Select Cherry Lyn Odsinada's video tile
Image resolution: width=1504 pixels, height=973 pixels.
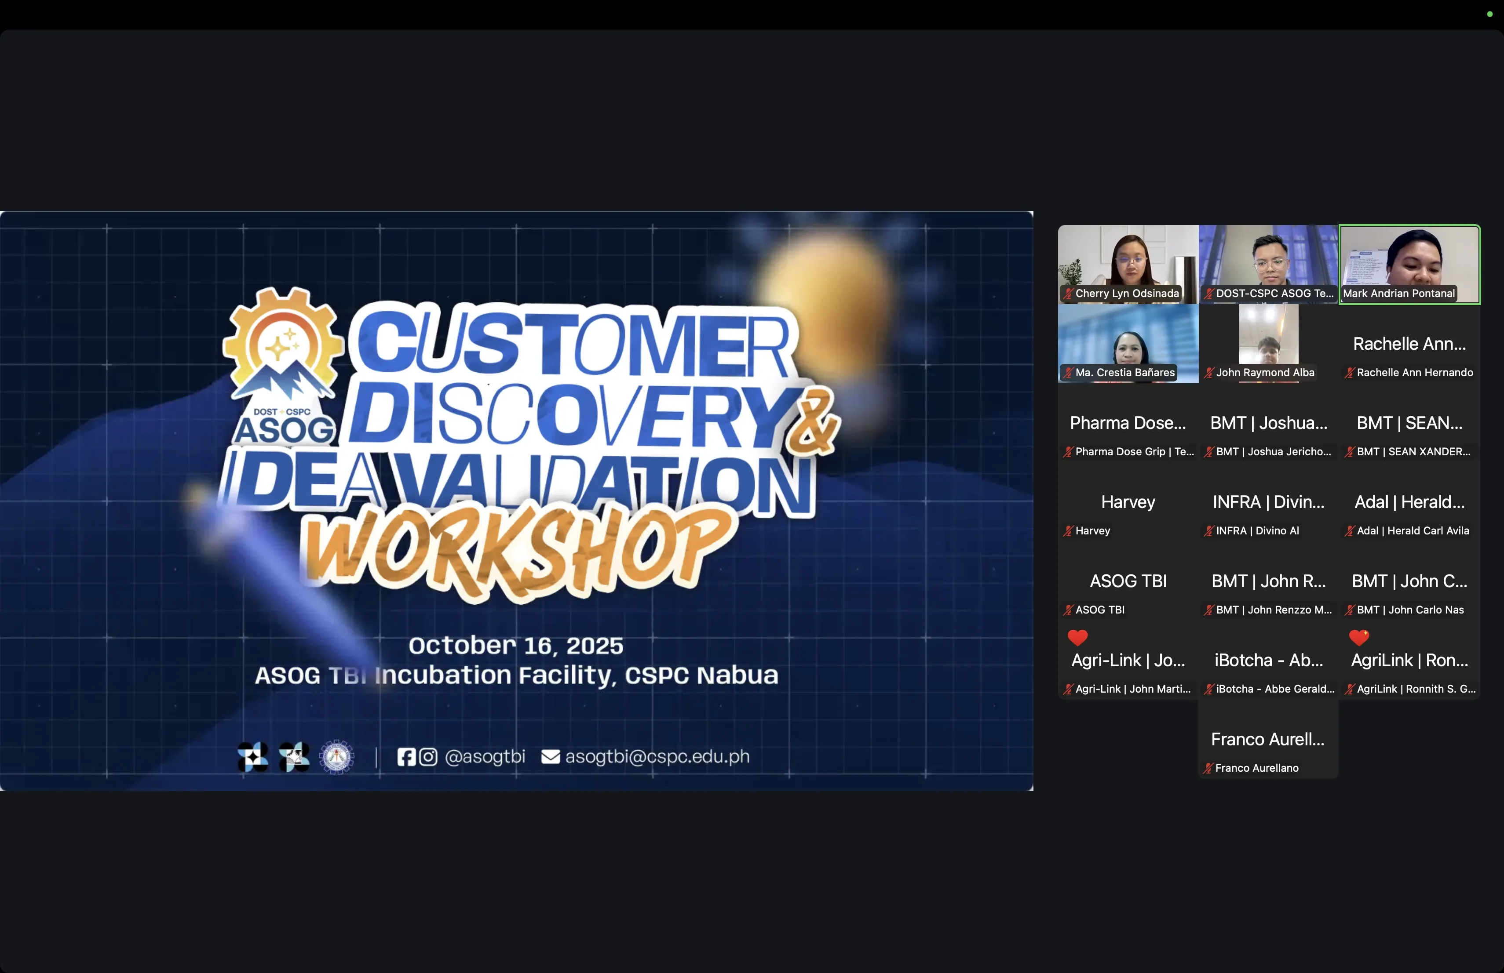pyautogui.click(x=1128, y=265)
